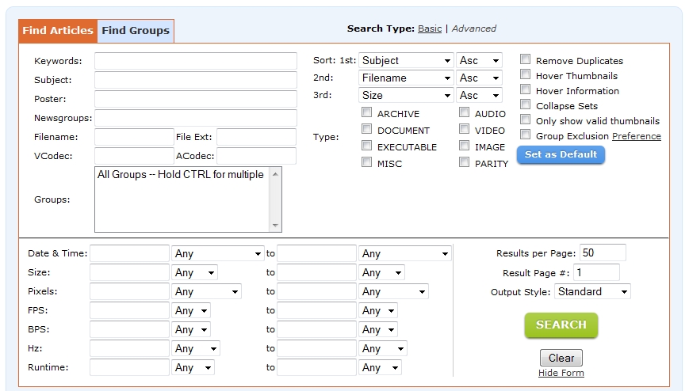Click the Newsgroups input field
Image resolution: width=689 pixels, height=391 pixels.
point(196,118)
